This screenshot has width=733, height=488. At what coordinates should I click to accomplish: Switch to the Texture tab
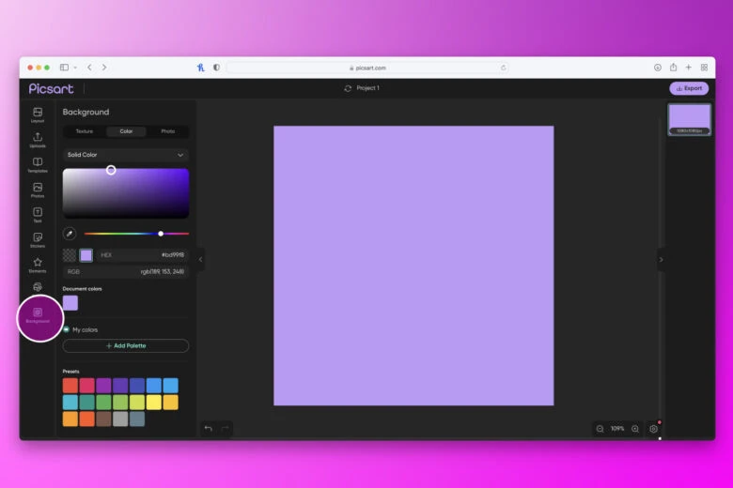pos(85,131)
